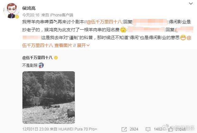Like the post with thumbs-up icon
Screen dimensions: 197x133
pyautogui.click(x=171, y=129)
